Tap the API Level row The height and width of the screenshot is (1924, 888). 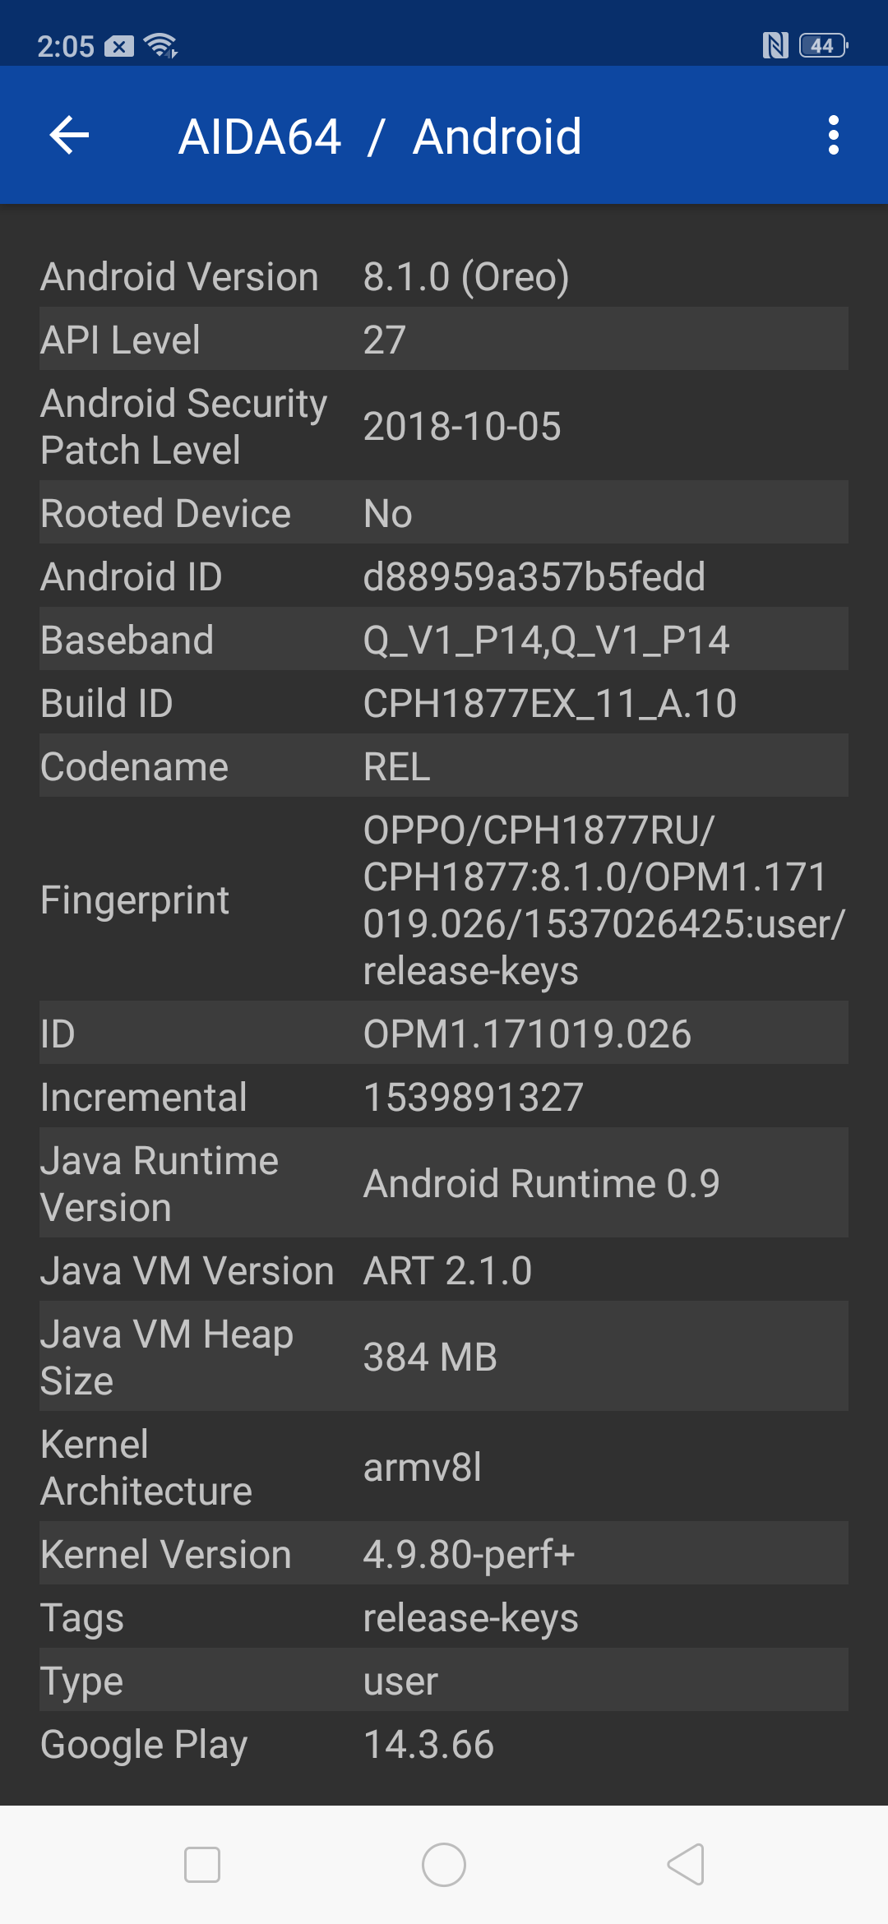point(444,339)
